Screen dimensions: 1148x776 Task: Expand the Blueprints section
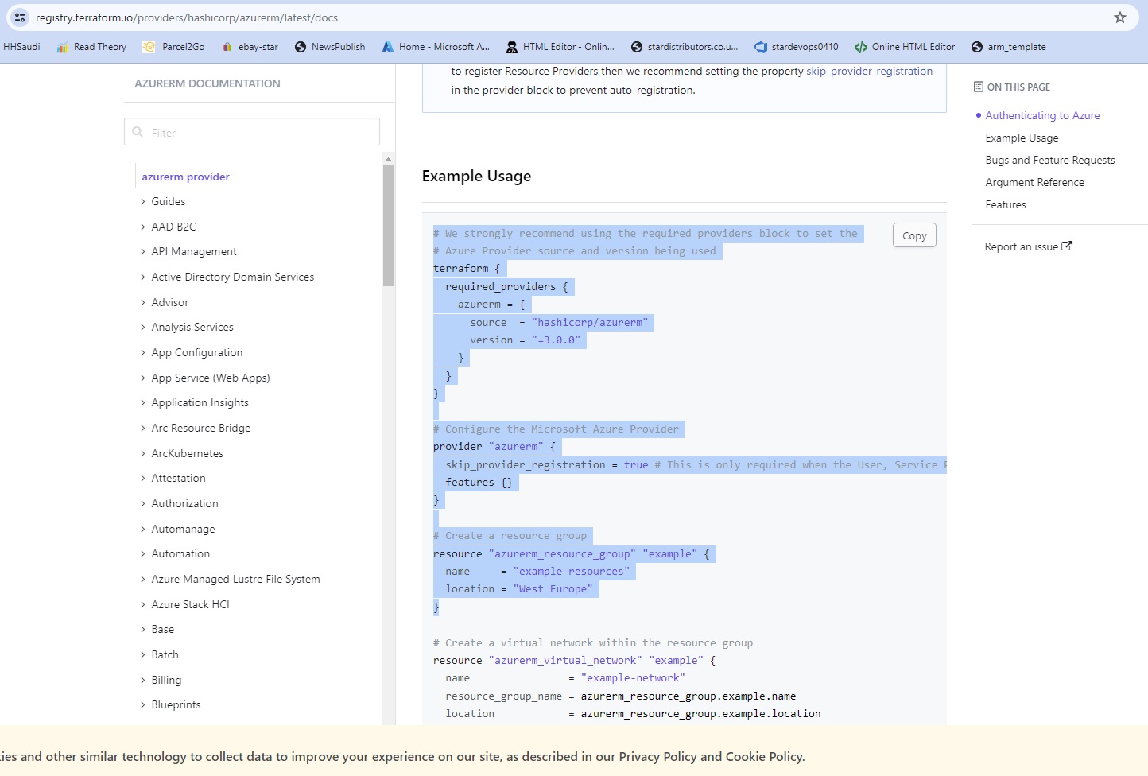click(143, 705)
